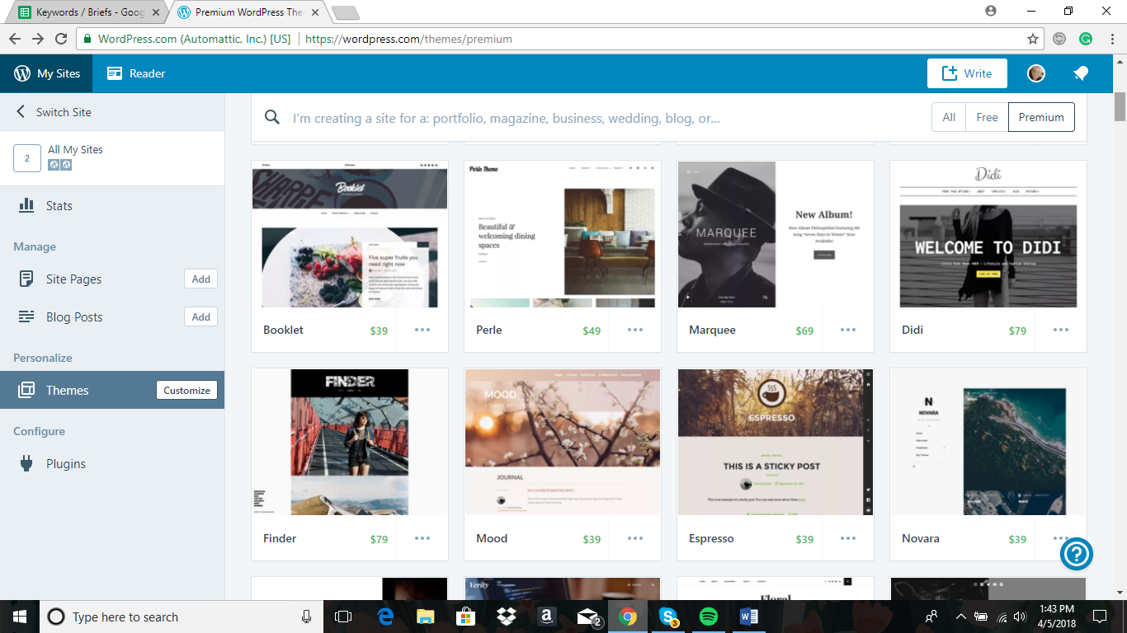
Task: Open the Finder theme preview image
Action: coord(350,443)
